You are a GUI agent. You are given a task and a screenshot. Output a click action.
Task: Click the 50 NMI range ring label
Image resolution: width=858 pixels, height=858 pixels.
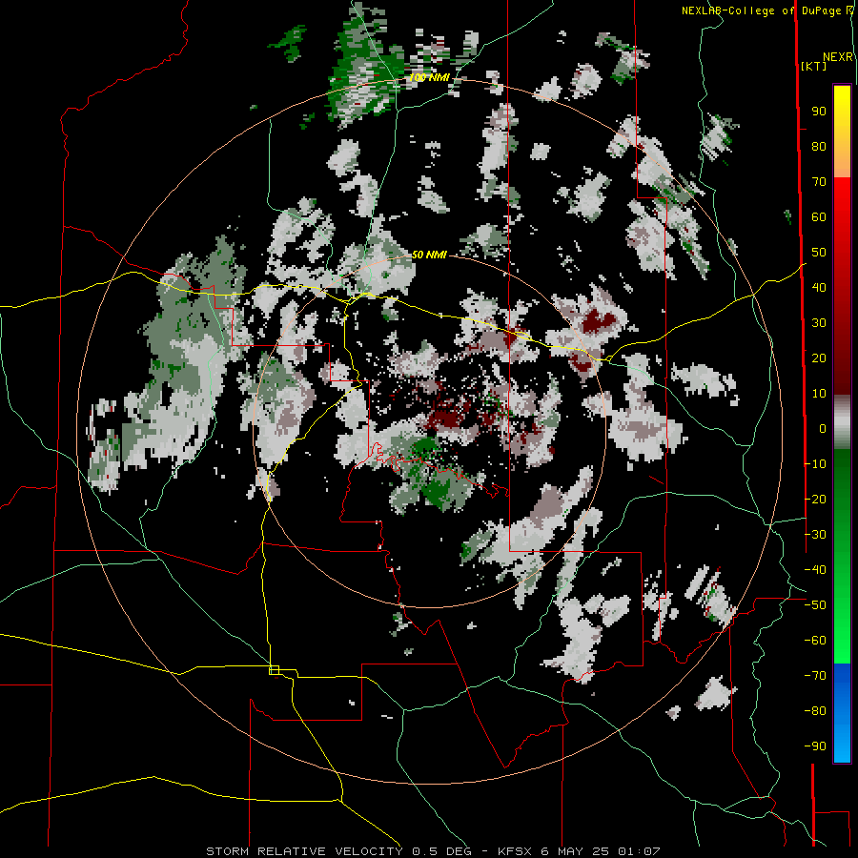coord(430,255)
